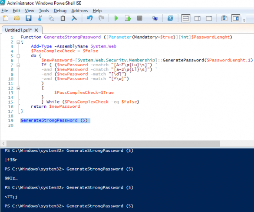Show script pane on top layout
This screenshot has height=212, width=254.
click(186, 18)
